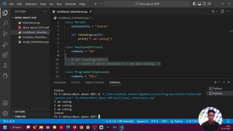
Task: Open single_inheritance.py in explorer
Action: pos(30,42)
